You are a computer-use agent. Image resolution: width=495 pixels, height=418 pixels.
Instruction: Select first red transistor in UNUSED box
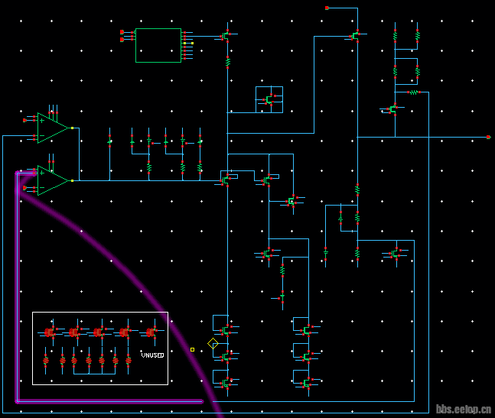50,332
